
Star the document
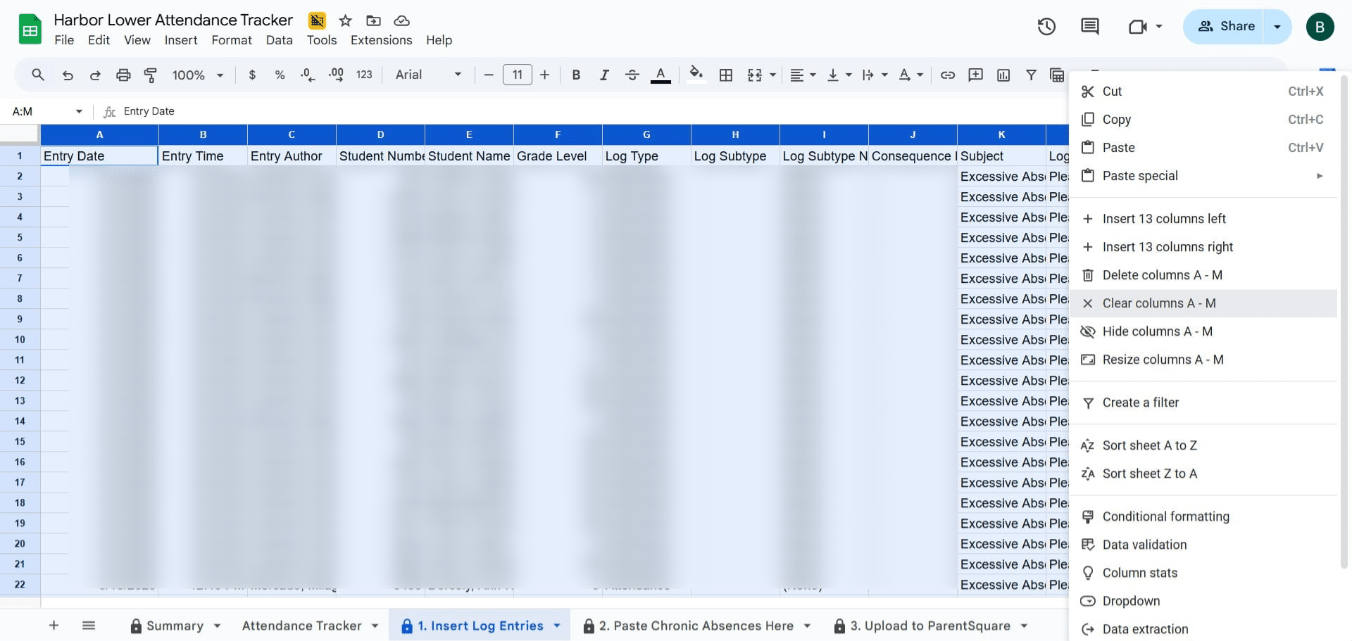[x=345, y=20]
